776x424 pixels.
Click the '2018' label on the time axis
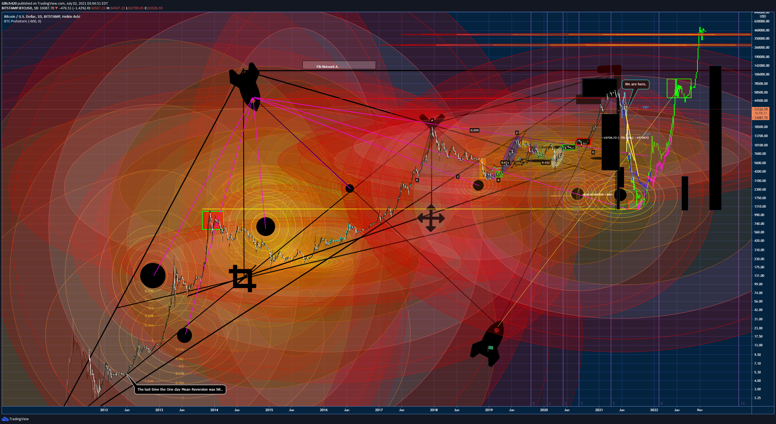(x=434, y=410)
